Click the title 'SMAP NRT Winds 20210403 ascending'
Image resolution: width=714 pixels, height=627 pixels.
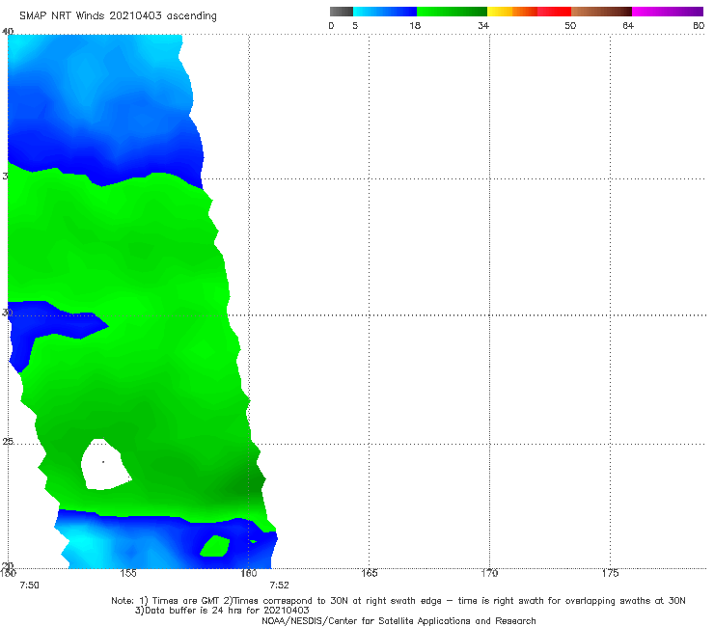(118, 16)
